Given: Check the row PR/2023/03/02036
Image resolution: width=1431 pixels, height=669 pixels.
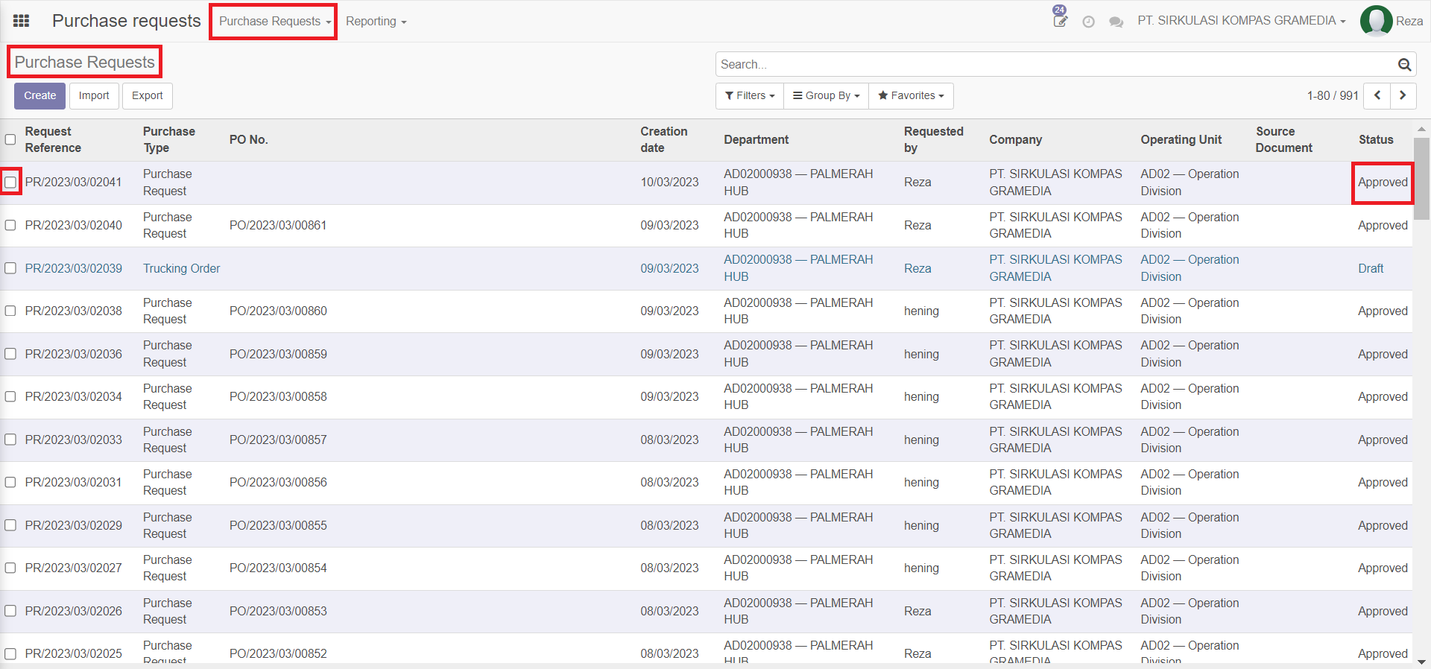Looking at the screenshot, I should pyautogui.click(x=10, y=354).
